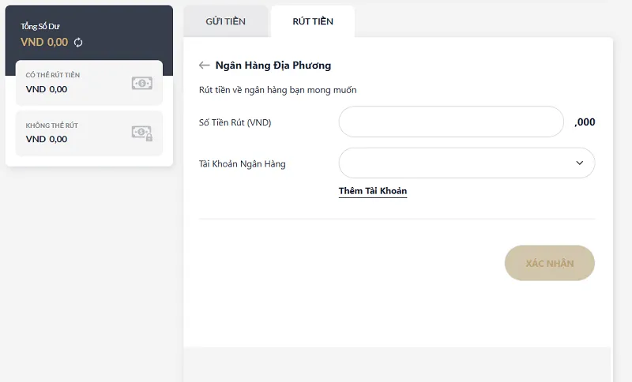Click the locked cash icon in Không Thể Rút card
632x382 pixels.
coord(142,133)
